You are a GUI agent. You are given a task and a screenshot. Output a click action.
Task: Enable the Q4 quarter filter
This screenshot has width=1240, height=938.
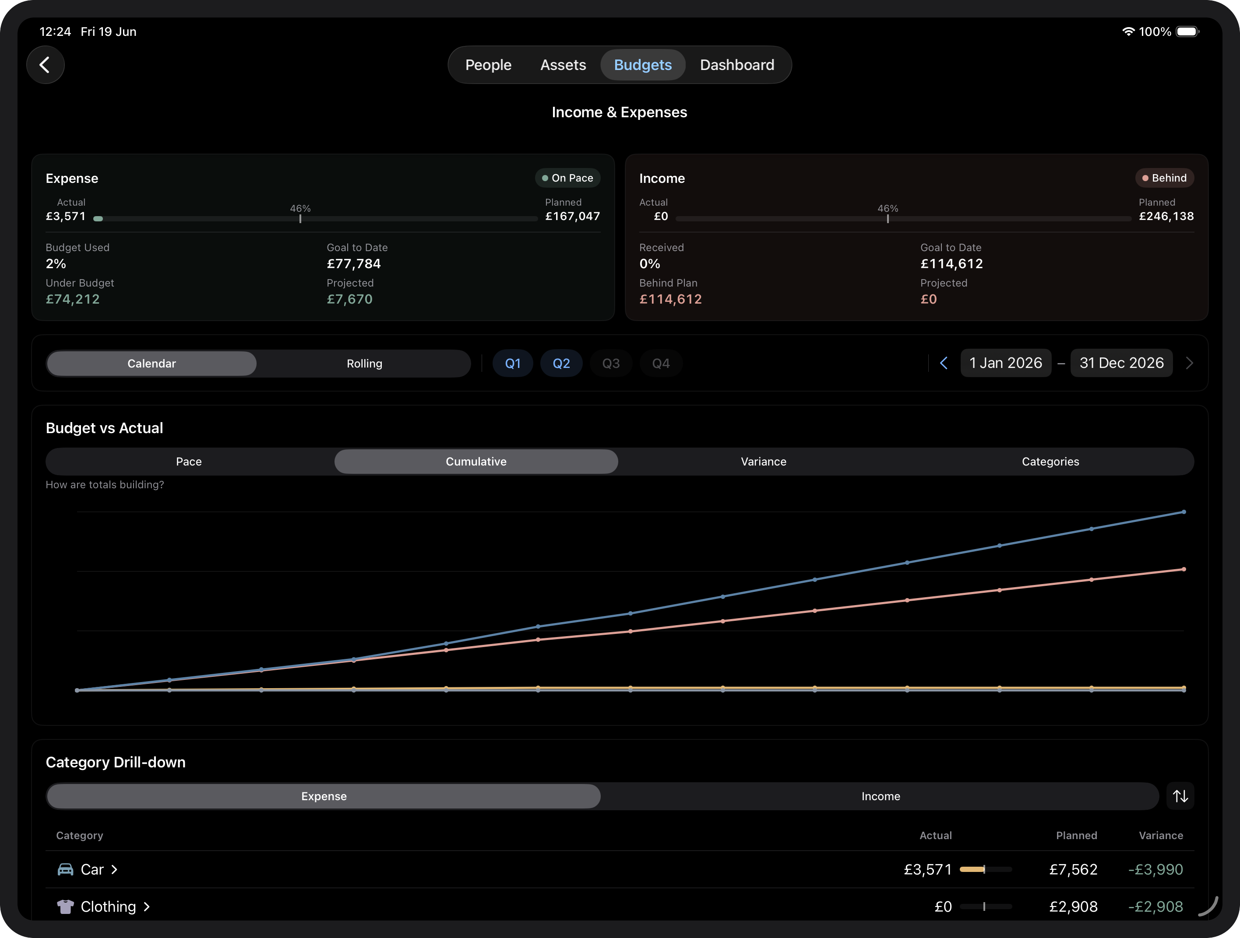point(661,364)
